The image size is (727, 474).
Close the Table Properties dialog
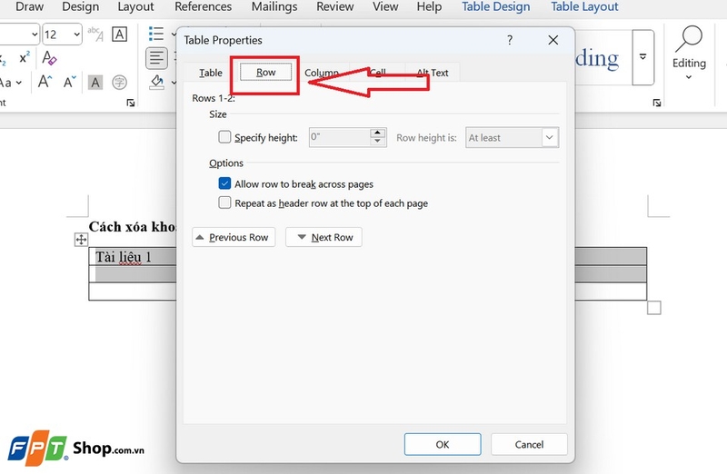coord(553,40)
